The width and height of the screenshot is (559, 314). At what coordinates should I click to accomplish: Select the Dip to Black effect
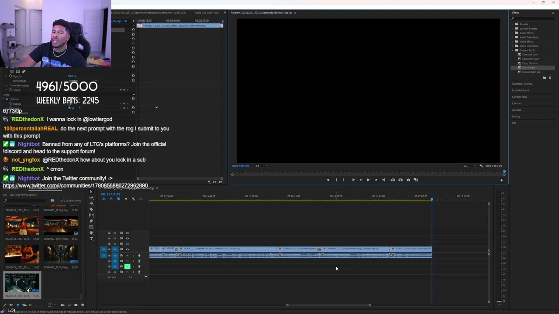pyautogui.click(x=528, y=68)
